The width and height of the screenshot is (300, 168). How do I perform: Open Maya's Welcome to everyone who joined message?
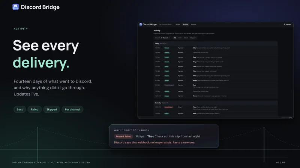click(208, 62)
